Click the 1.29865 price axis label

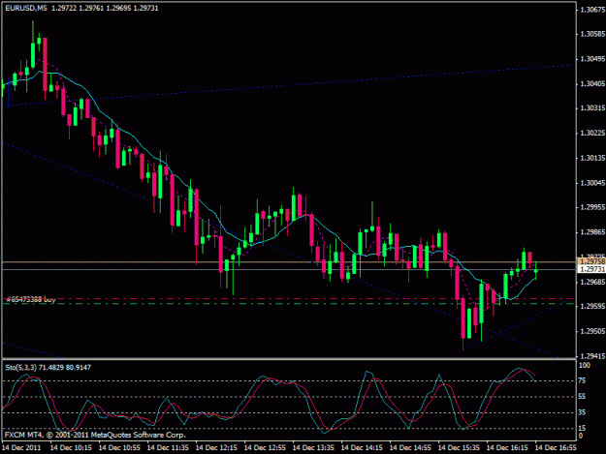click(592, 232)
